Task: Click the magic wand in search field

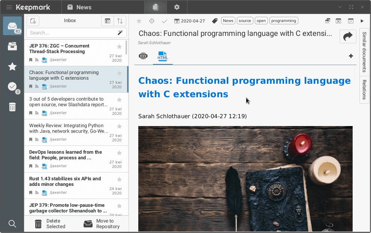Action: coord(120,33)
